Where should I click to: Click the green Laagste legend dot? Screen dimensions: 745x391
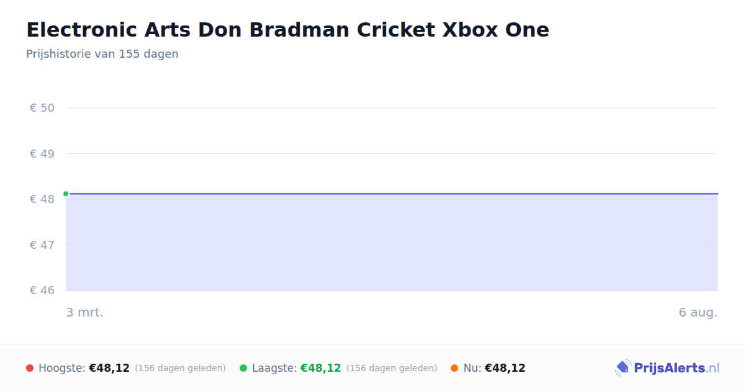point(243,368)
